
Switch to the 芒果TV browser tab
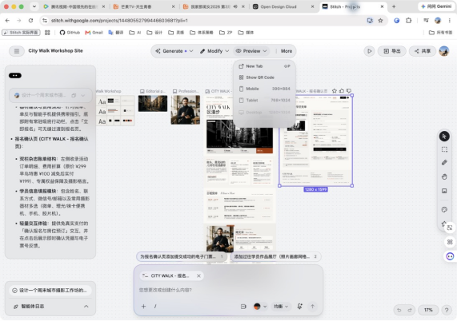[144, 6]
